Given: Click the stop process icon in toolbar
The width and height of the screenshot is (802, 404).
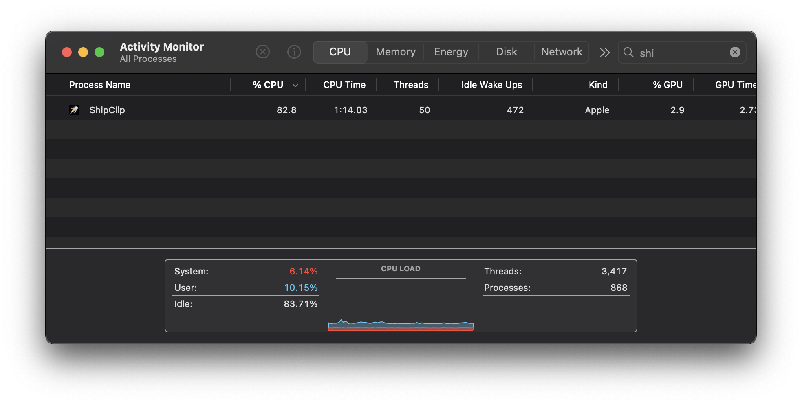Looking at the screenshot, I should tap(262, 52).
